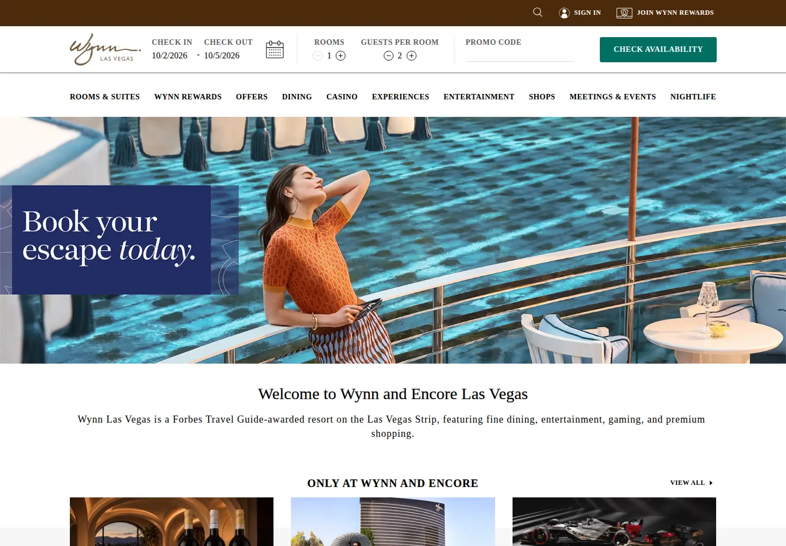Open the Wynn Rewards menu item
The width and height of the screenshot is (786, 546).
pos(188,97)
